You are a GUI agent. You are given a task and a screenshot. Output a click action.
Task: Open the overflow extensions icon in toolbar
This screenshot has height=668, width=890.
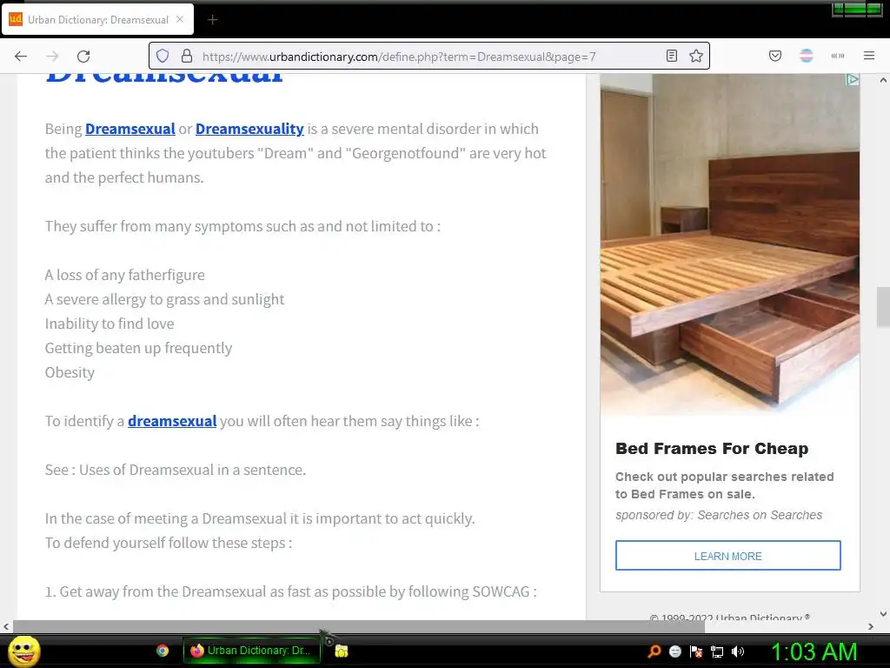[x=838, y=57]
